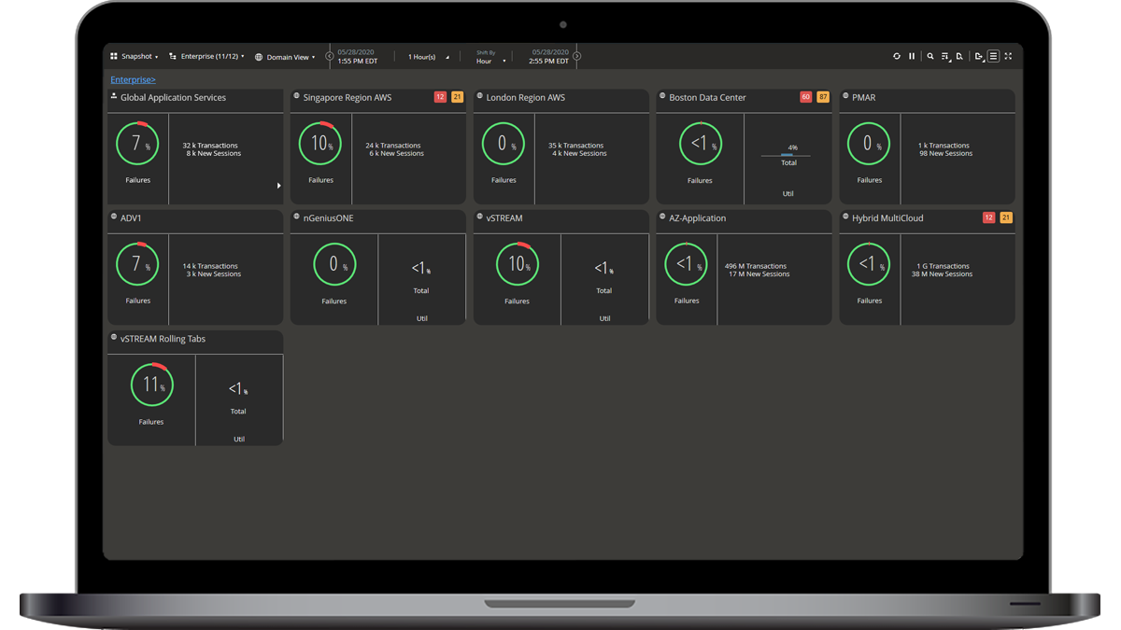
Task: Open Boston Data Center red alert badge 60
Action: pyautogui.click(x=806, y=97)
